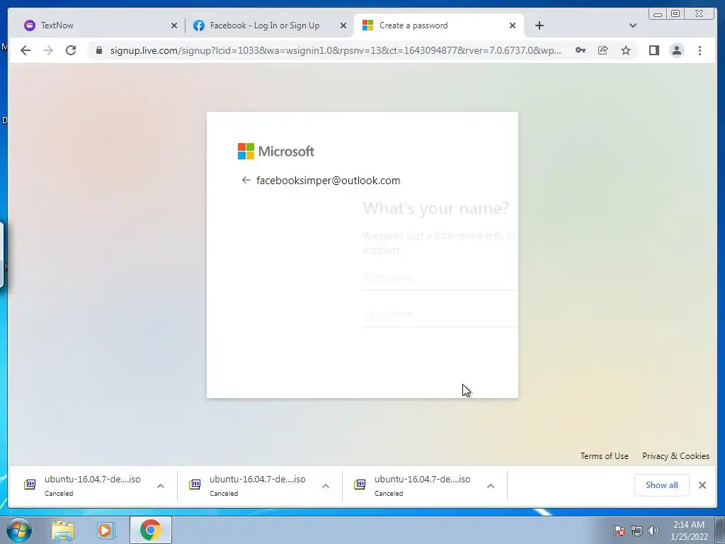Select the Create a password tab
Screen dimensions: 725x544
pos(437,25)
